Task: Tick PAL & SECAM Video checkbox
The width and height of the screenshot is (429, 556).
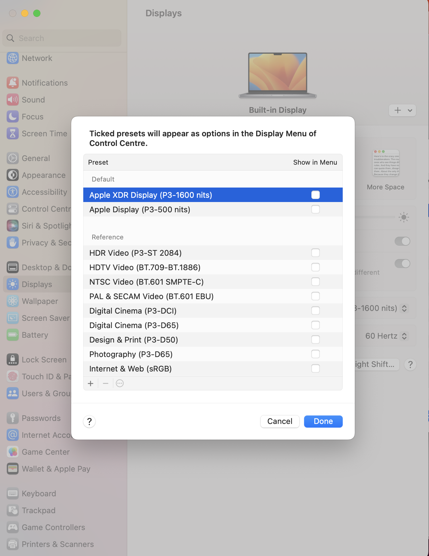Action: (316, 296)
